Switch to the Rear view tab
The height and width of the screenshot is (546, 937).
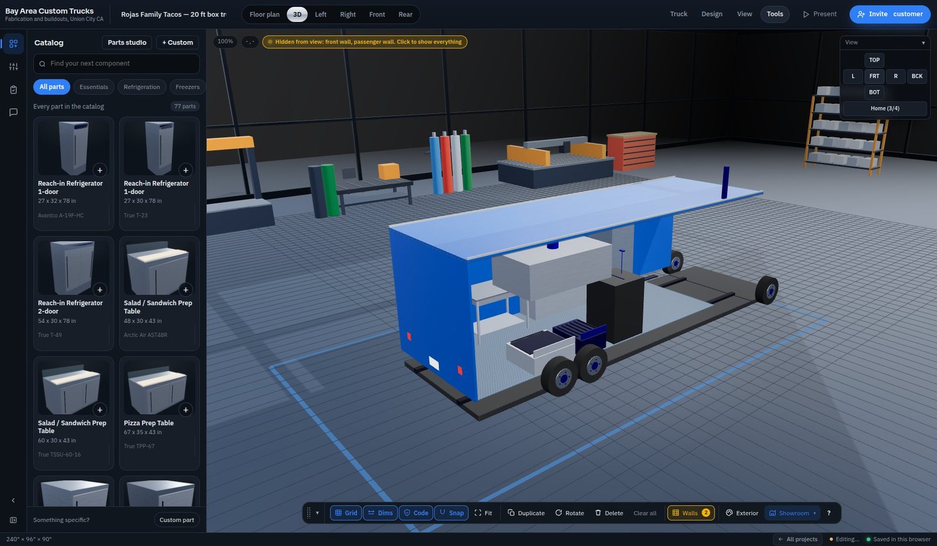point(405,15)
